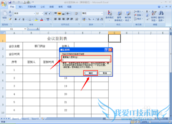Apply the red font color A
Image resolution: width=172 pixels, height=124 pixels.
coord(42,19)
